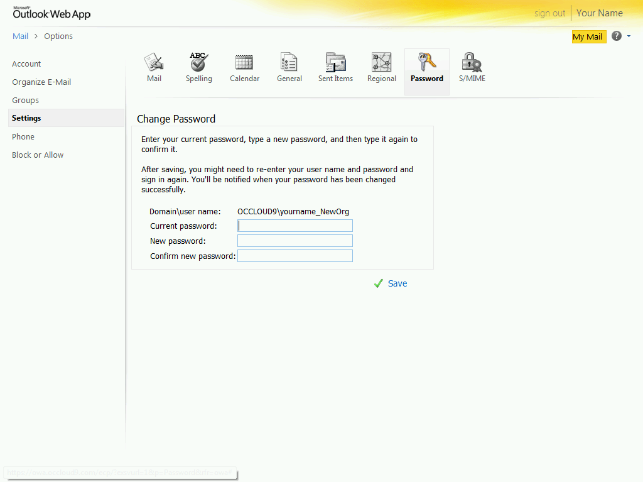Expand the help dropdown arrow
Image resolution: width=643 pixels, height=482 pixels.
[x=629, y=36]
